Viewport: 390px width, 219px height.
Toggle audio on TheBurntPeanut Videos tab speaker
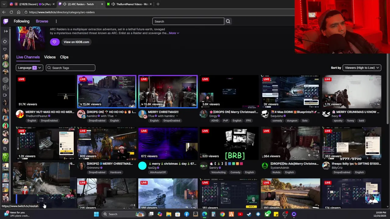pyautogui.click(x=113, y=4)
